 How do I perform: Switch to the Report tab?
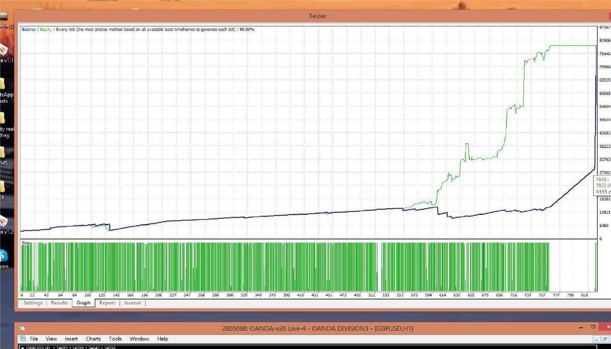point(107,303)
